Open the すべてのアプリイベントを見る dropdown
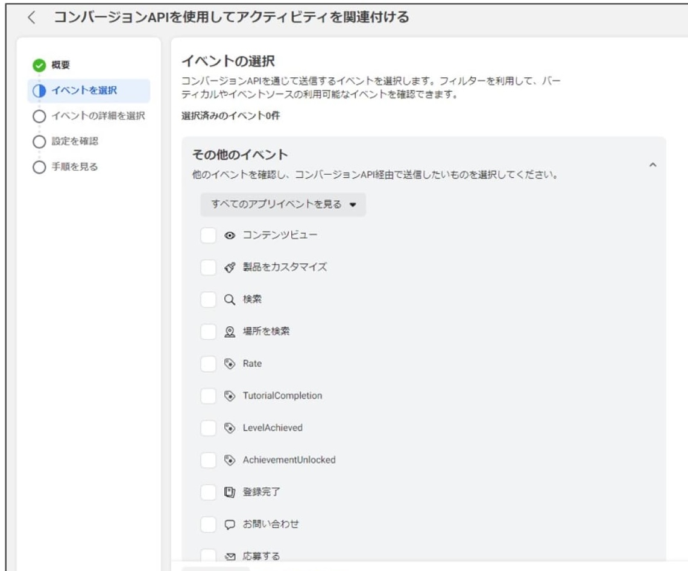 283,204
